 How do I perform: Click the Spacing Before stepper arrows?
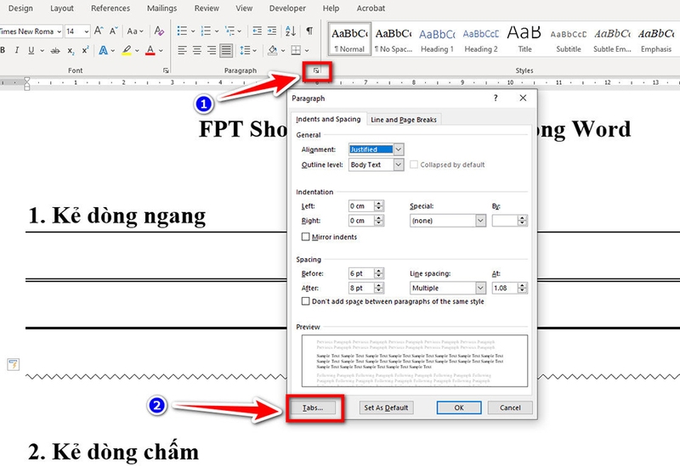[379, 273]
